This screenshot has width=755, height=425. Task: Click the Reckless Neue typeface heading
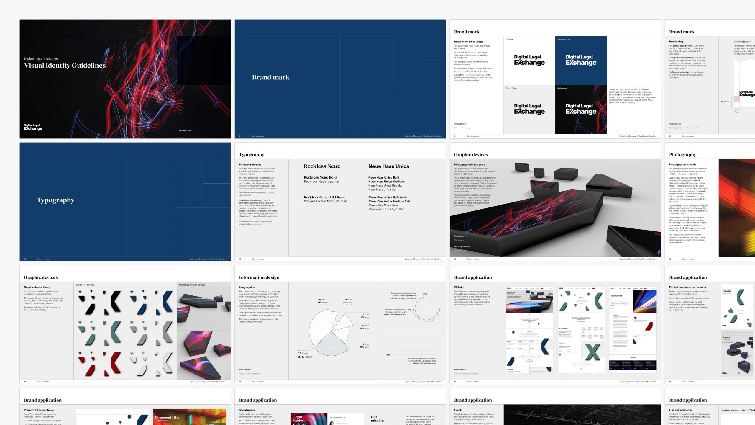(322, 166)
